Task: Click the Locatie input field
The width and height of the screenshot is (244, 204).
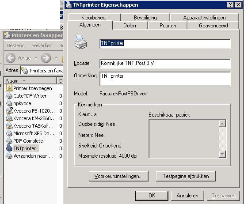Action: (x=165, y=64)
